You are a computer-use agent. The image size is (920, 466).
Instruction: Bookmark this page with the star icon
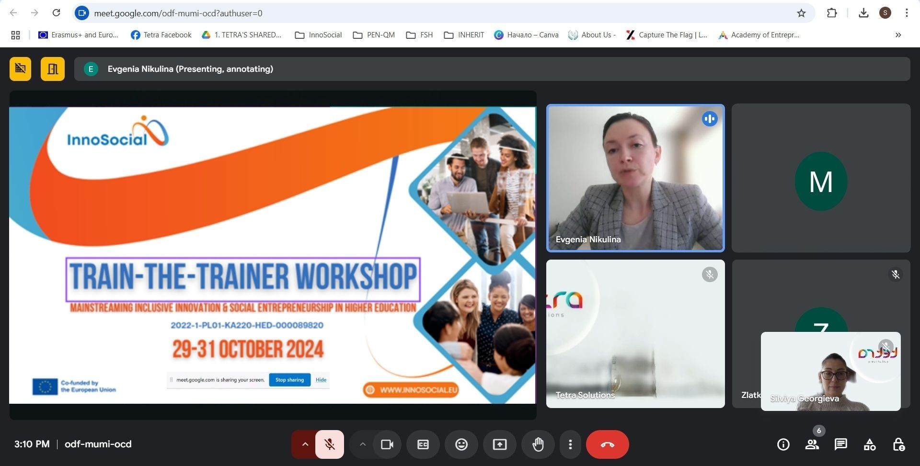[x=801, y=13]
